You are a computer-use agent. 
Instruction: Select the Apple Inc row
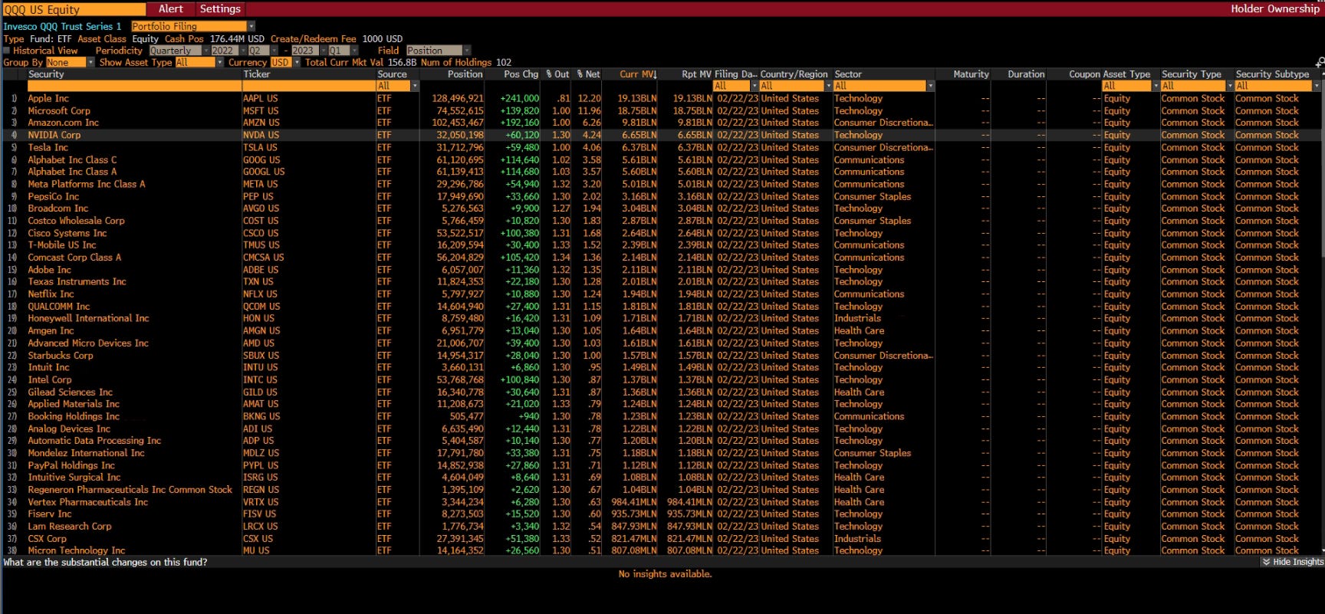661,98
